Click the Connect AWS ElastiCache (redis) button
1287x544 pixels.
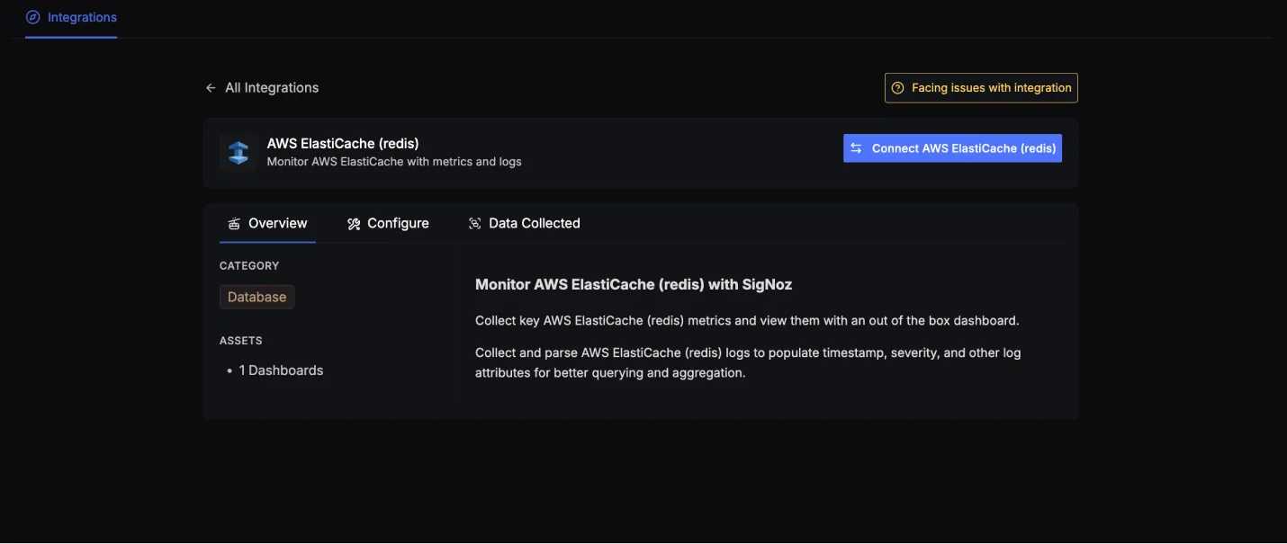[x=952, y=148]
